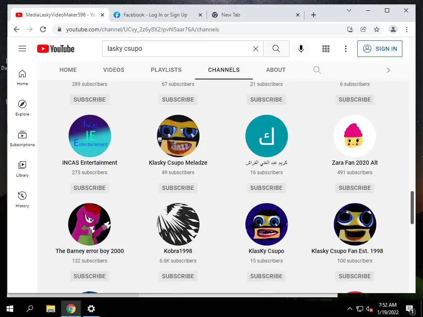Subscribe to INCAS Entertainment
Screen dimensions: 423x317
[90, 188]
